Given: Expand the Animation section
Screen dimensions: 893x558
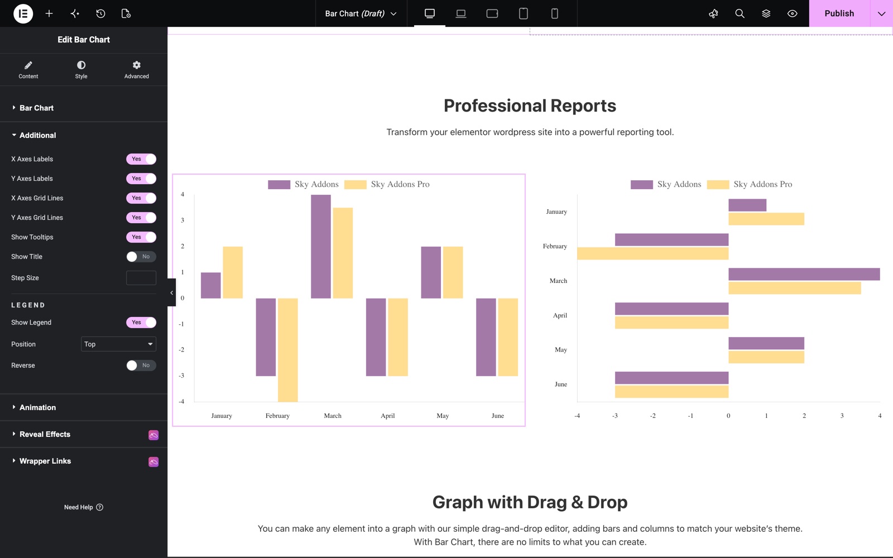Looking at the screenshot, I should coord(84,407).
